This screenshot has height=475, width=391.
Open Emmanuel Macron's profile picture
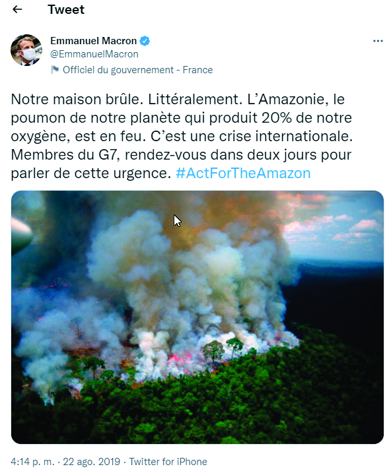[26, 50]
